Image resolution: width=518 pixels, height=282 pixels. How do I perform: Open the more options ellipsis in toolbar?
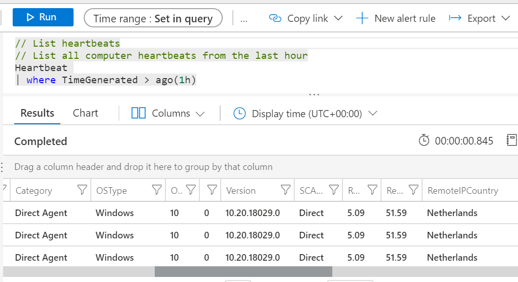coord(244,19)
